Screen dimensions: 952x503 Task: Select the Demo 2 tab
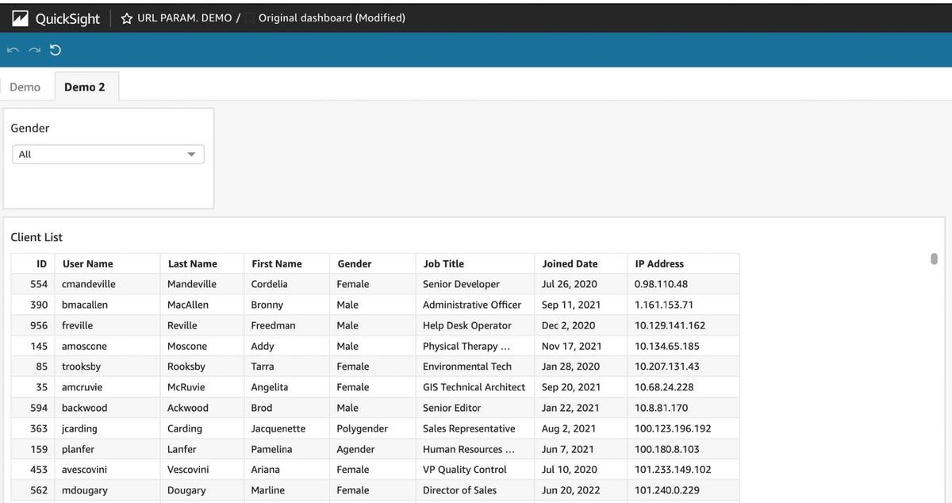click(85, 87)
